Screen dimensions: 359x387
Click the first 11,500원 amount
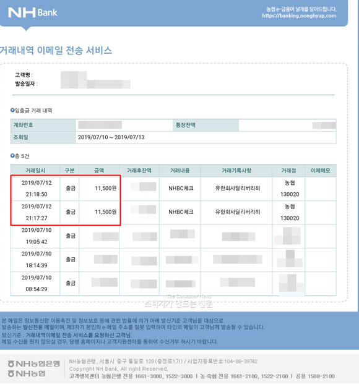click(x=106, y=189)
